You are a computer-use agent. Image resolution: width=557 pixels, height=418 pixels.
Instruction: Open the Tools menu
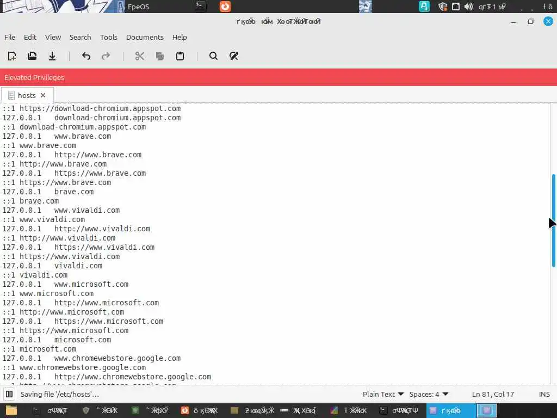coord(109,37)
